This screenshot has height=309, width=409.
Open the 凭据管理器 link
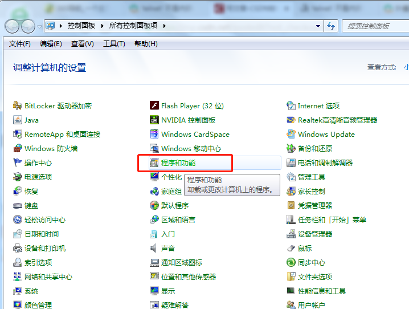click(315, 205)
